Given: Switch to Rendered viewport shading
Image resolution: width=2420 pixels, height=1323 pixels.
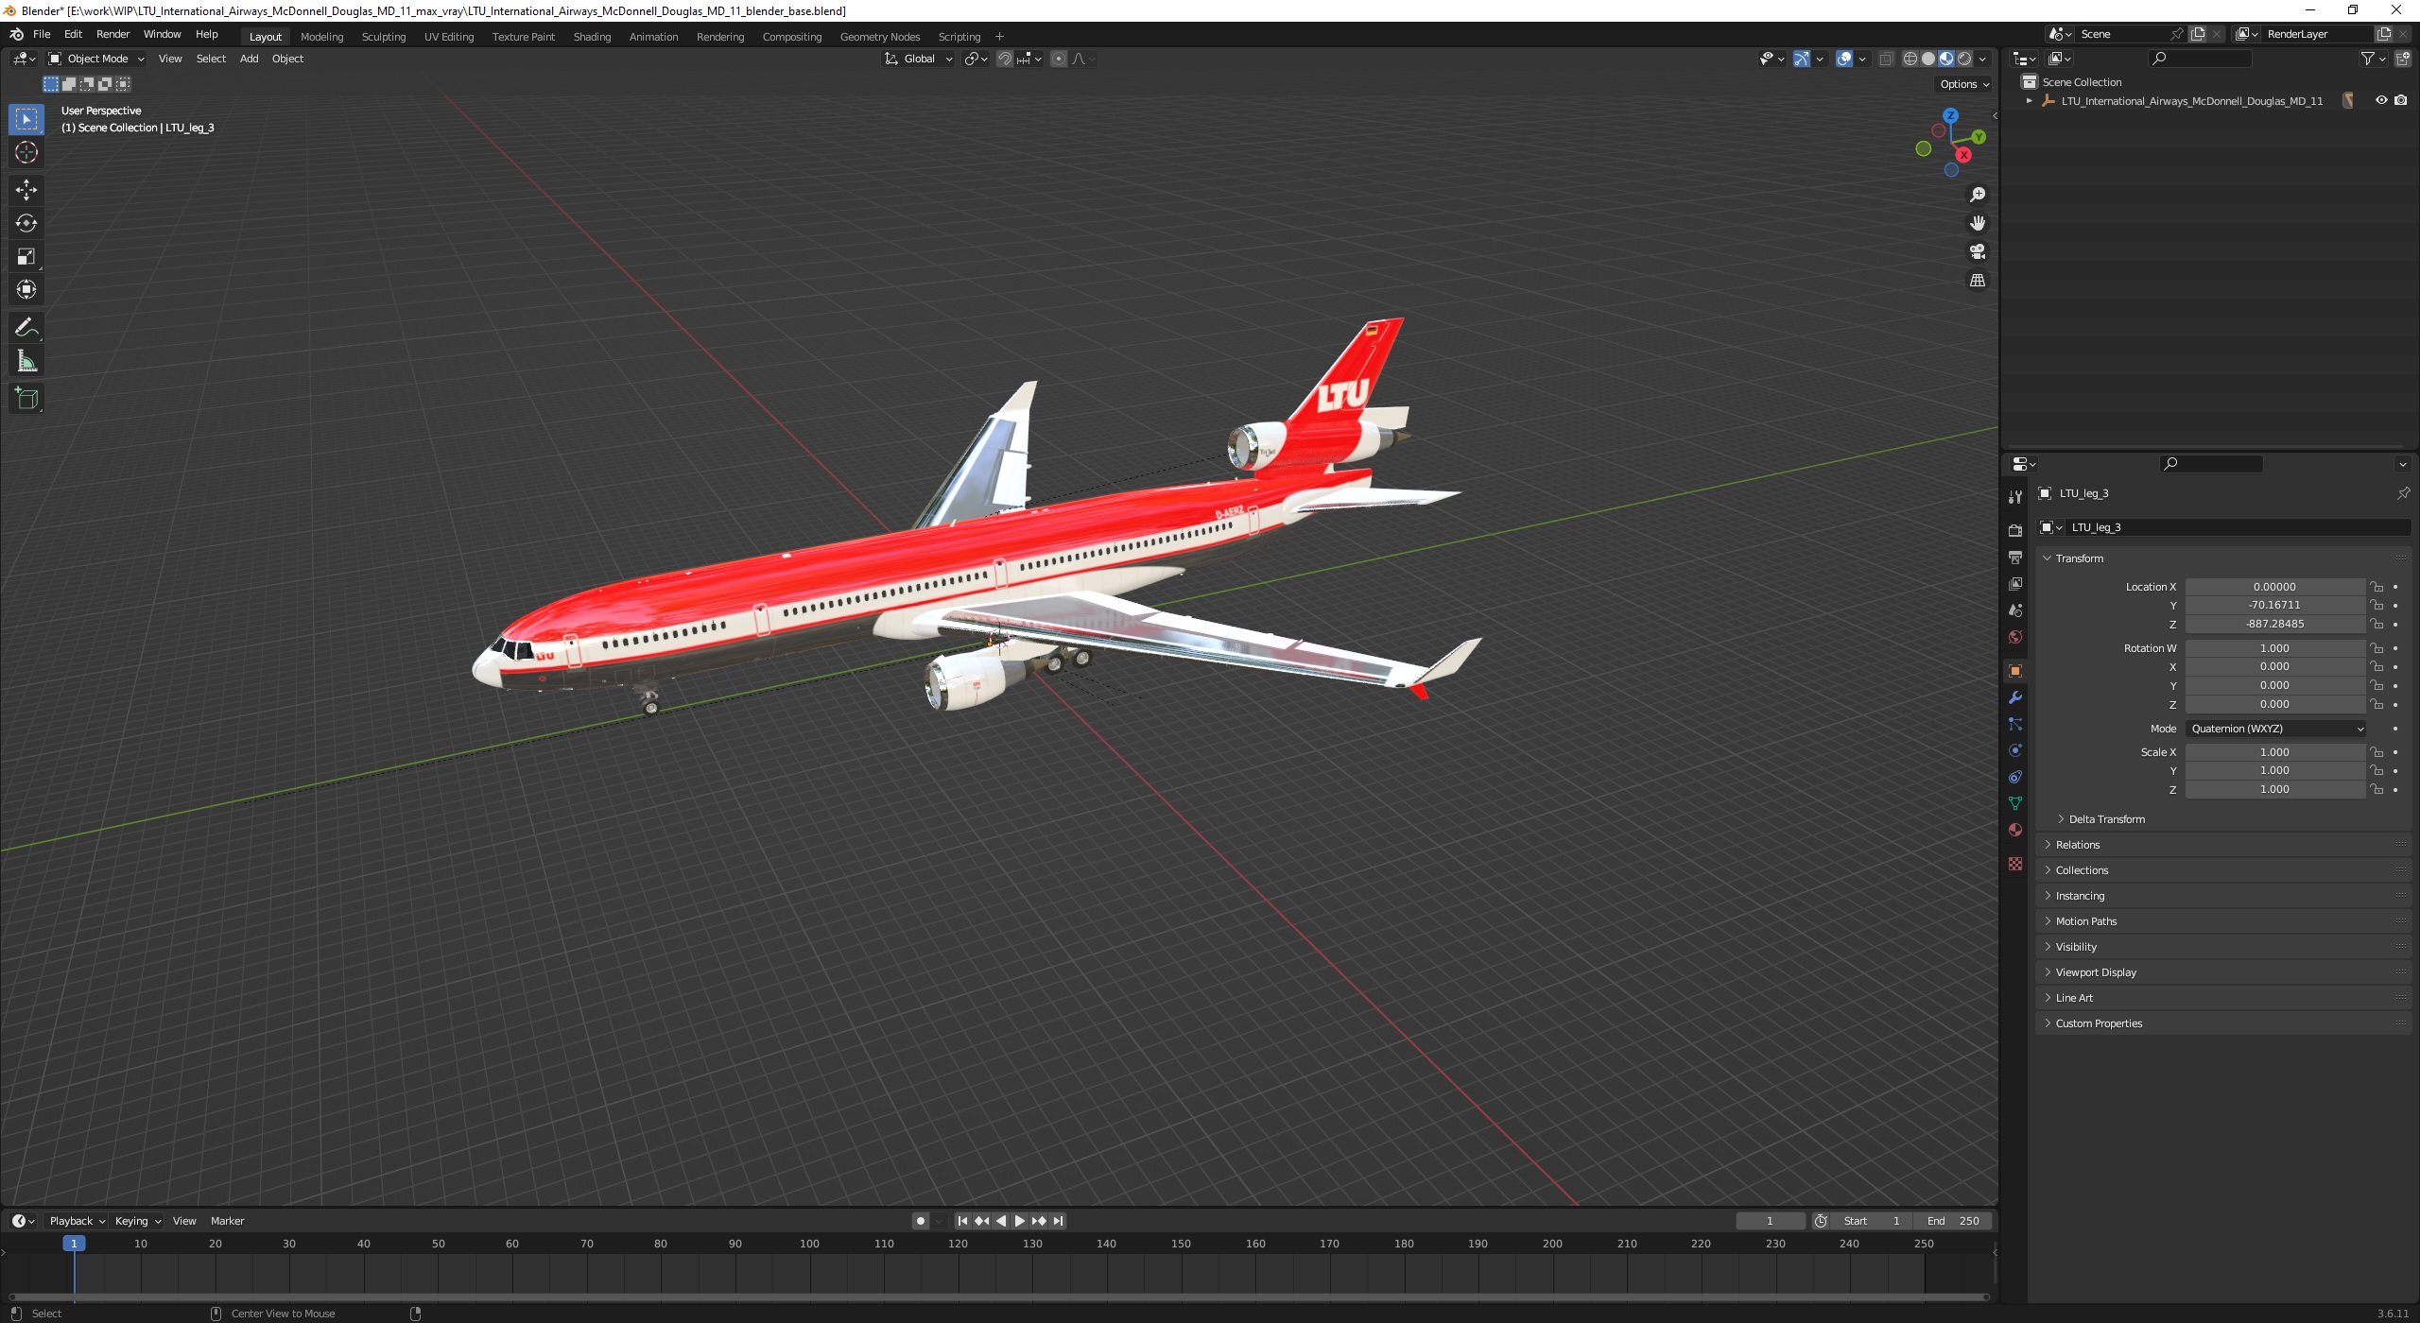Looking at the screenshot, I should (x=1964, y=59).
